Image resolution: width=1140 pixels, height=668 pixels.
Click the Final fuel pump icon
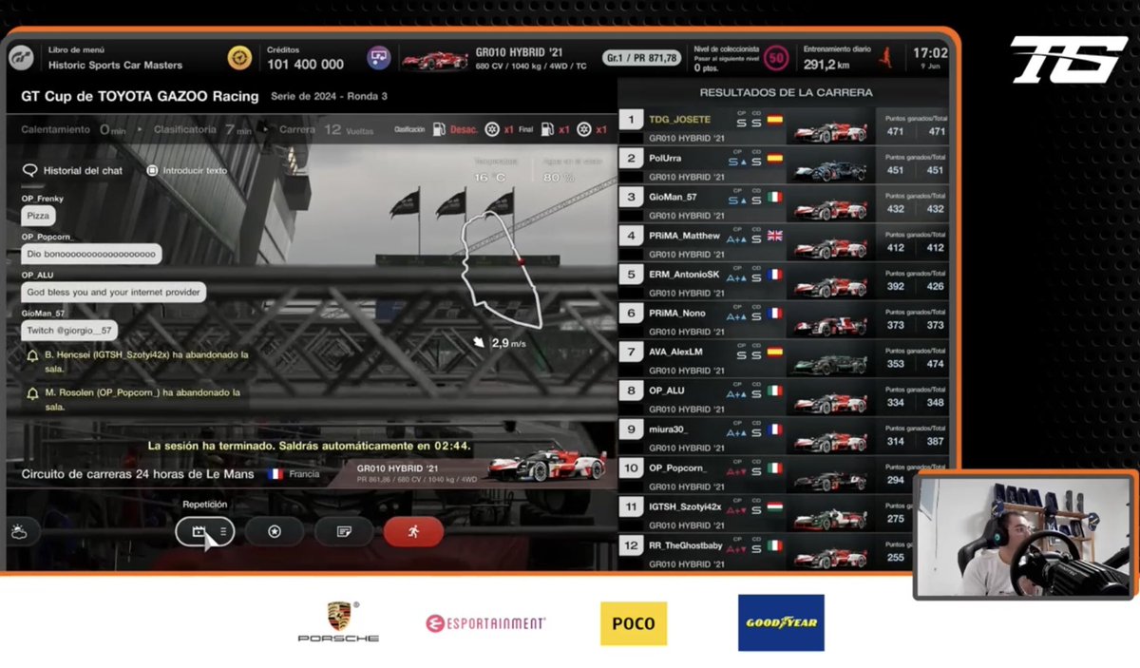tap(546, 129)
